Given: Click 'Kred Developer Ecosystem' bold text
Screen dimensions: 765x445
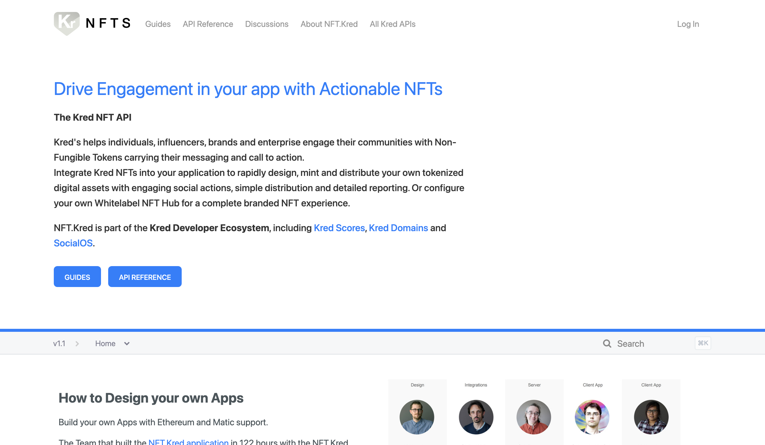Looking at the screenshot, I should pyautogui.click(x=209, y=228).
